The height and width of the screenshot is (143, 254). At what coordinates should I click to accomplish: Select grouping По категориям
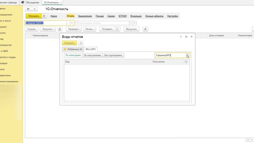click(73, 55)
